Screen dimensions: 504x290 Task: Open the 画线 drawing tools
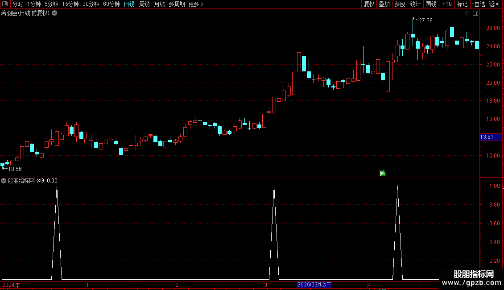[x=431, y=4]
